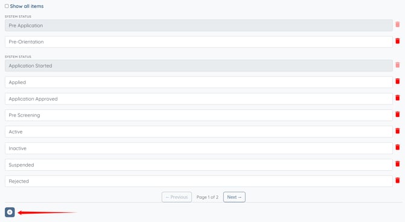The height and width of the screenshot is (222, 405).
Task: Edit the Suspended status field
Action: [x=199, y=165]
